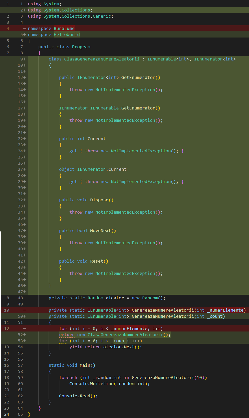Screen dimensions: 249x418
Task: Click the Reset method name
Action: [97, 261]
